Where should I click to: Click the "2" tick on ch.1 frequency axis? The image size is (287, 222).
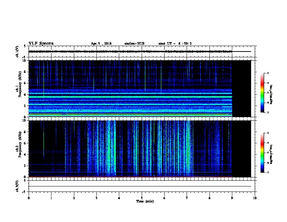25,106
